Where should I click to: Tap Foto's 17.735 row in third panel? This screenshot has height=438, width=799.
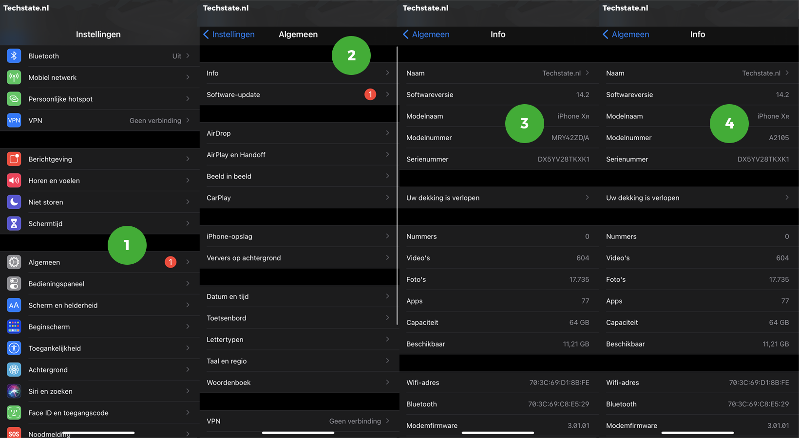click(x=499, y=279)
